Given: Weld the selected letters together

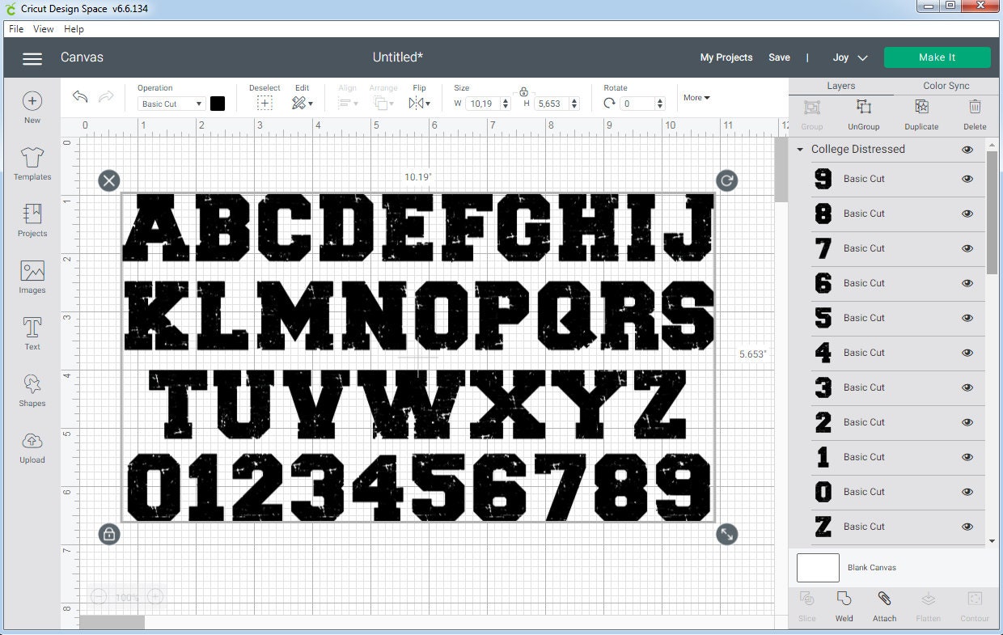Looking at the screenshot, I should click(x=844, y=605).
